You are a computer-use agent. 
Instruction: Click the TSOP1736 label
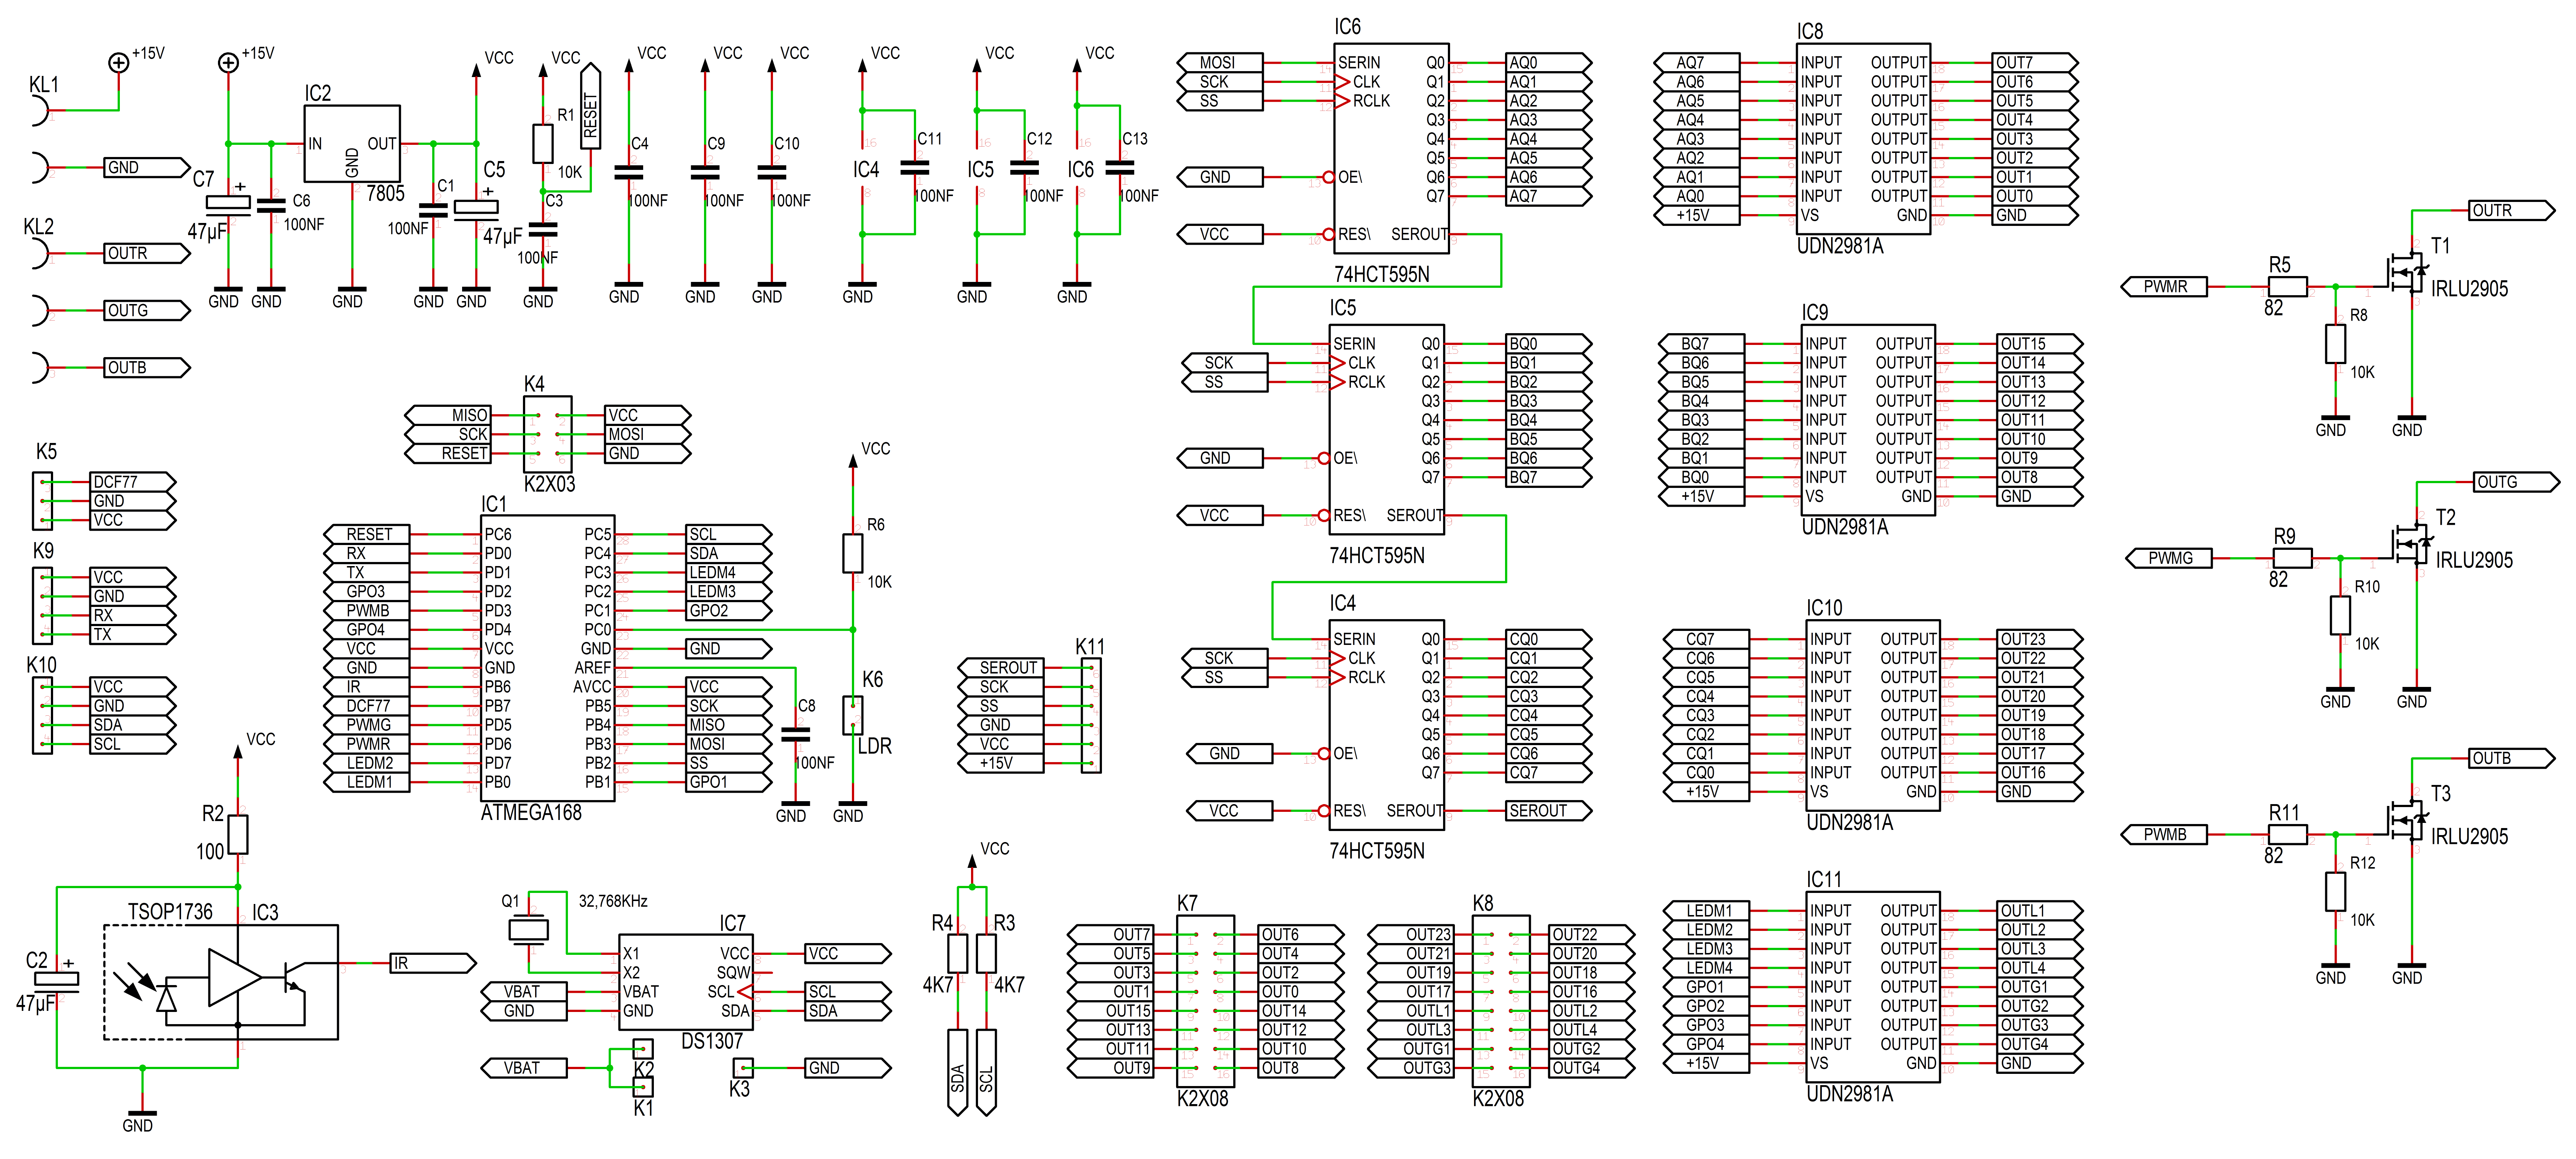click(x=170, y=912)
